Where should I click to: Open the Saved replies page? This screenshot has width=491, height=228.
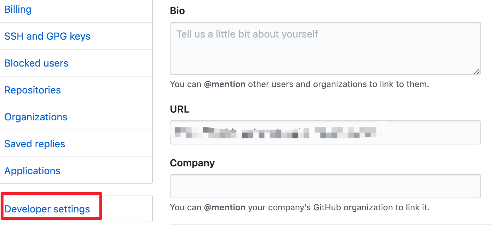35,144
